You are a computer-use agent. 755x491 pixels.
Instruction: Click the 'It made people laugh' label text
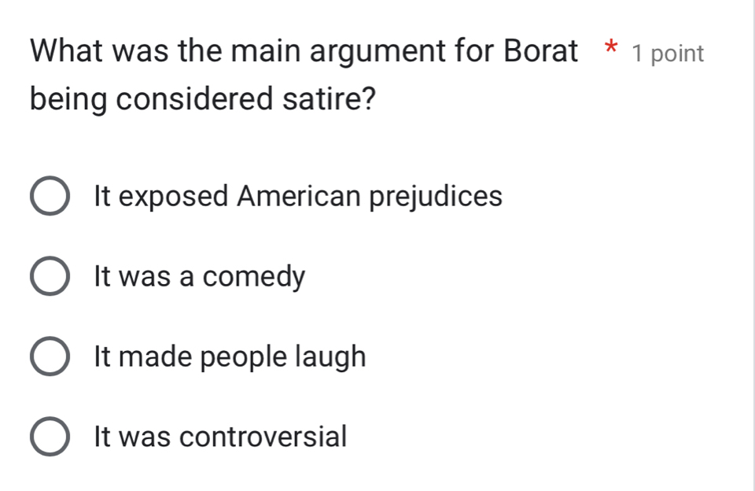[x=230, y=356]
